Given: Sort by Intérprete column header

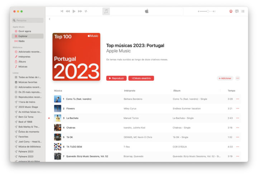Looking at the screenshot, I should click(x=130, y=90).
